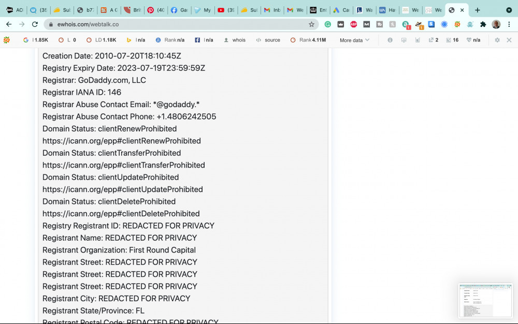518x324 pixels.
Task: Click the icann.org/epp#clientDeleteProhibited URL text
Action: (x=121, y=213)
